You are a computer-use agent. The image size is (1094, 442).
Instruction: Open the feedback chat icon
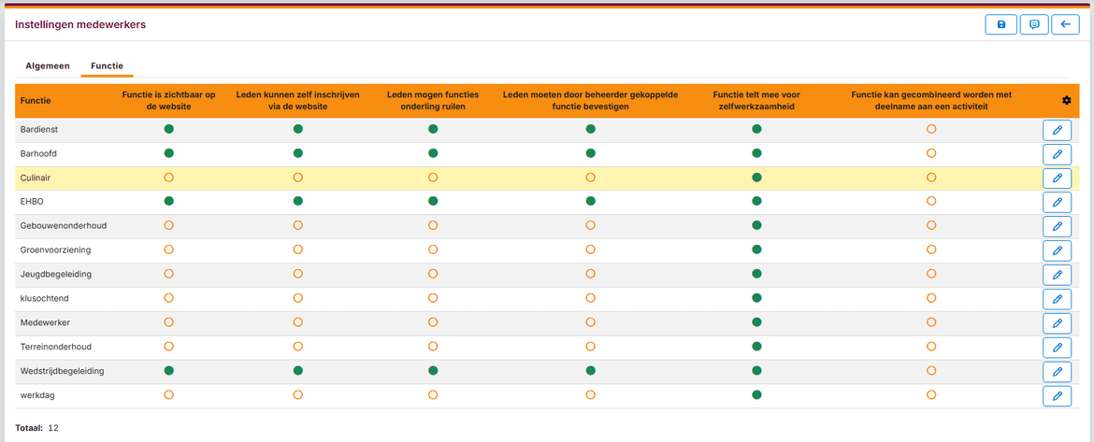click(1034, 24)
